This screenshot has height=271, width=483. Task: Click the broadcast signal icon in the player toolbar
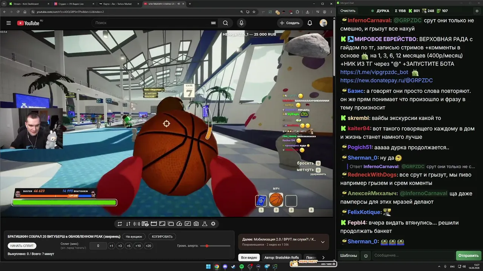click(x=137, y=224)
